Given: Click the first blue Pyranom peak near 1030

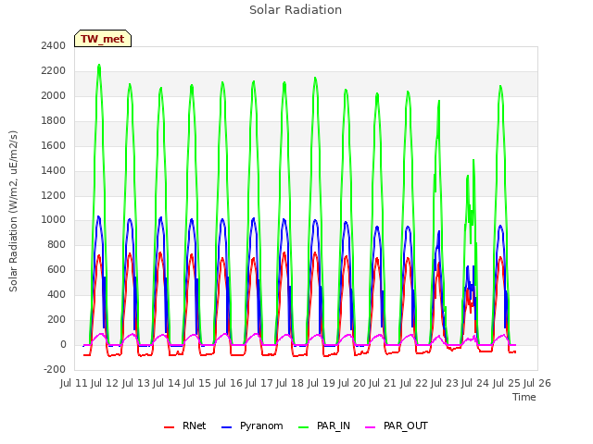Looking at the screenshot, I should coord(99,217).
